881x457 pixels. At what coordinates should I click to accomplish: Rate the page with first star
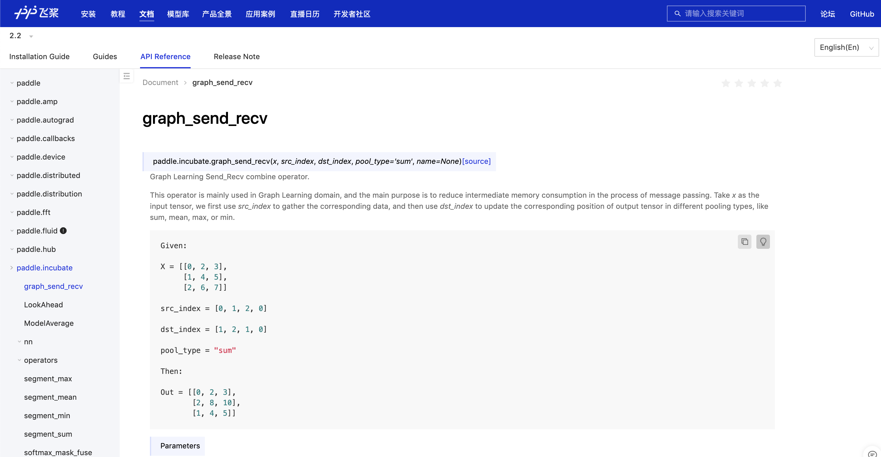point(726,83)
